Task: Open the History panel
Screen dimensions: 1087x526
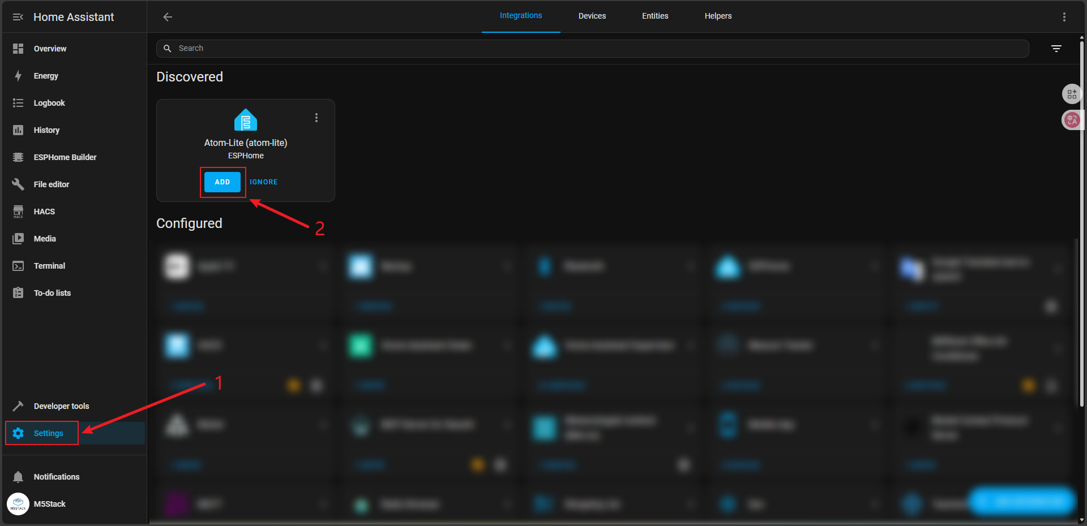Action: (74, 130)
